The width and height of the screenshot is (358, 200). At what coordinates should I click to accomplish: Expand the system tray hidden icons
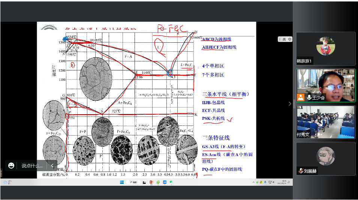(254, 182)
